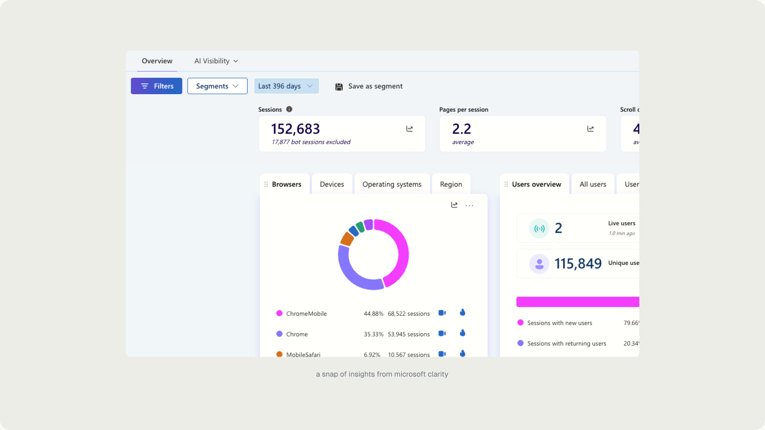View heatmaps for ChromeMobile
This screenshot has height=430, width=765.
point(462,312)
